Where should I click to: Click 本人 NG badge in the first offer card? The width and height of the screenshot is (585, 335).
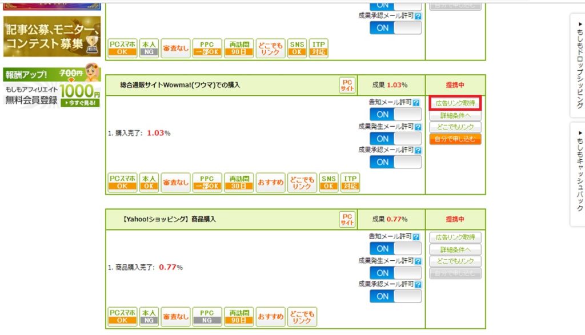click(149, 48)
